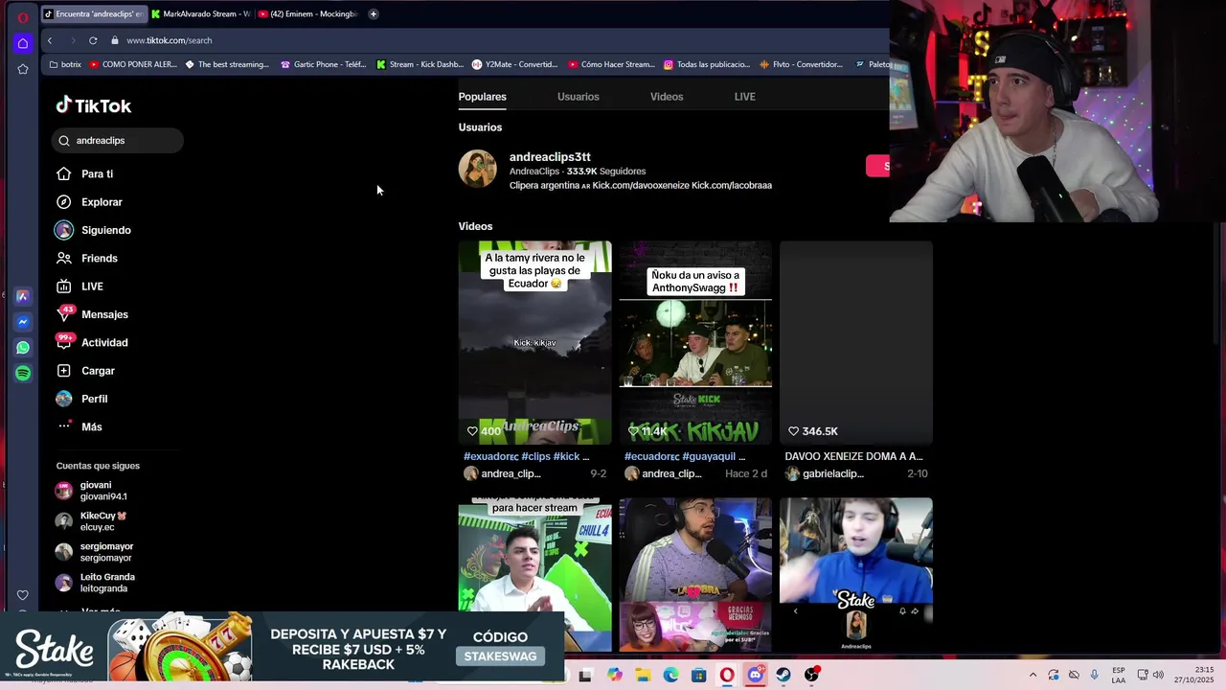Screen dimensions: 1226x690
Task: Open Perfil avatar in sidebar
Action: [63, 399]
